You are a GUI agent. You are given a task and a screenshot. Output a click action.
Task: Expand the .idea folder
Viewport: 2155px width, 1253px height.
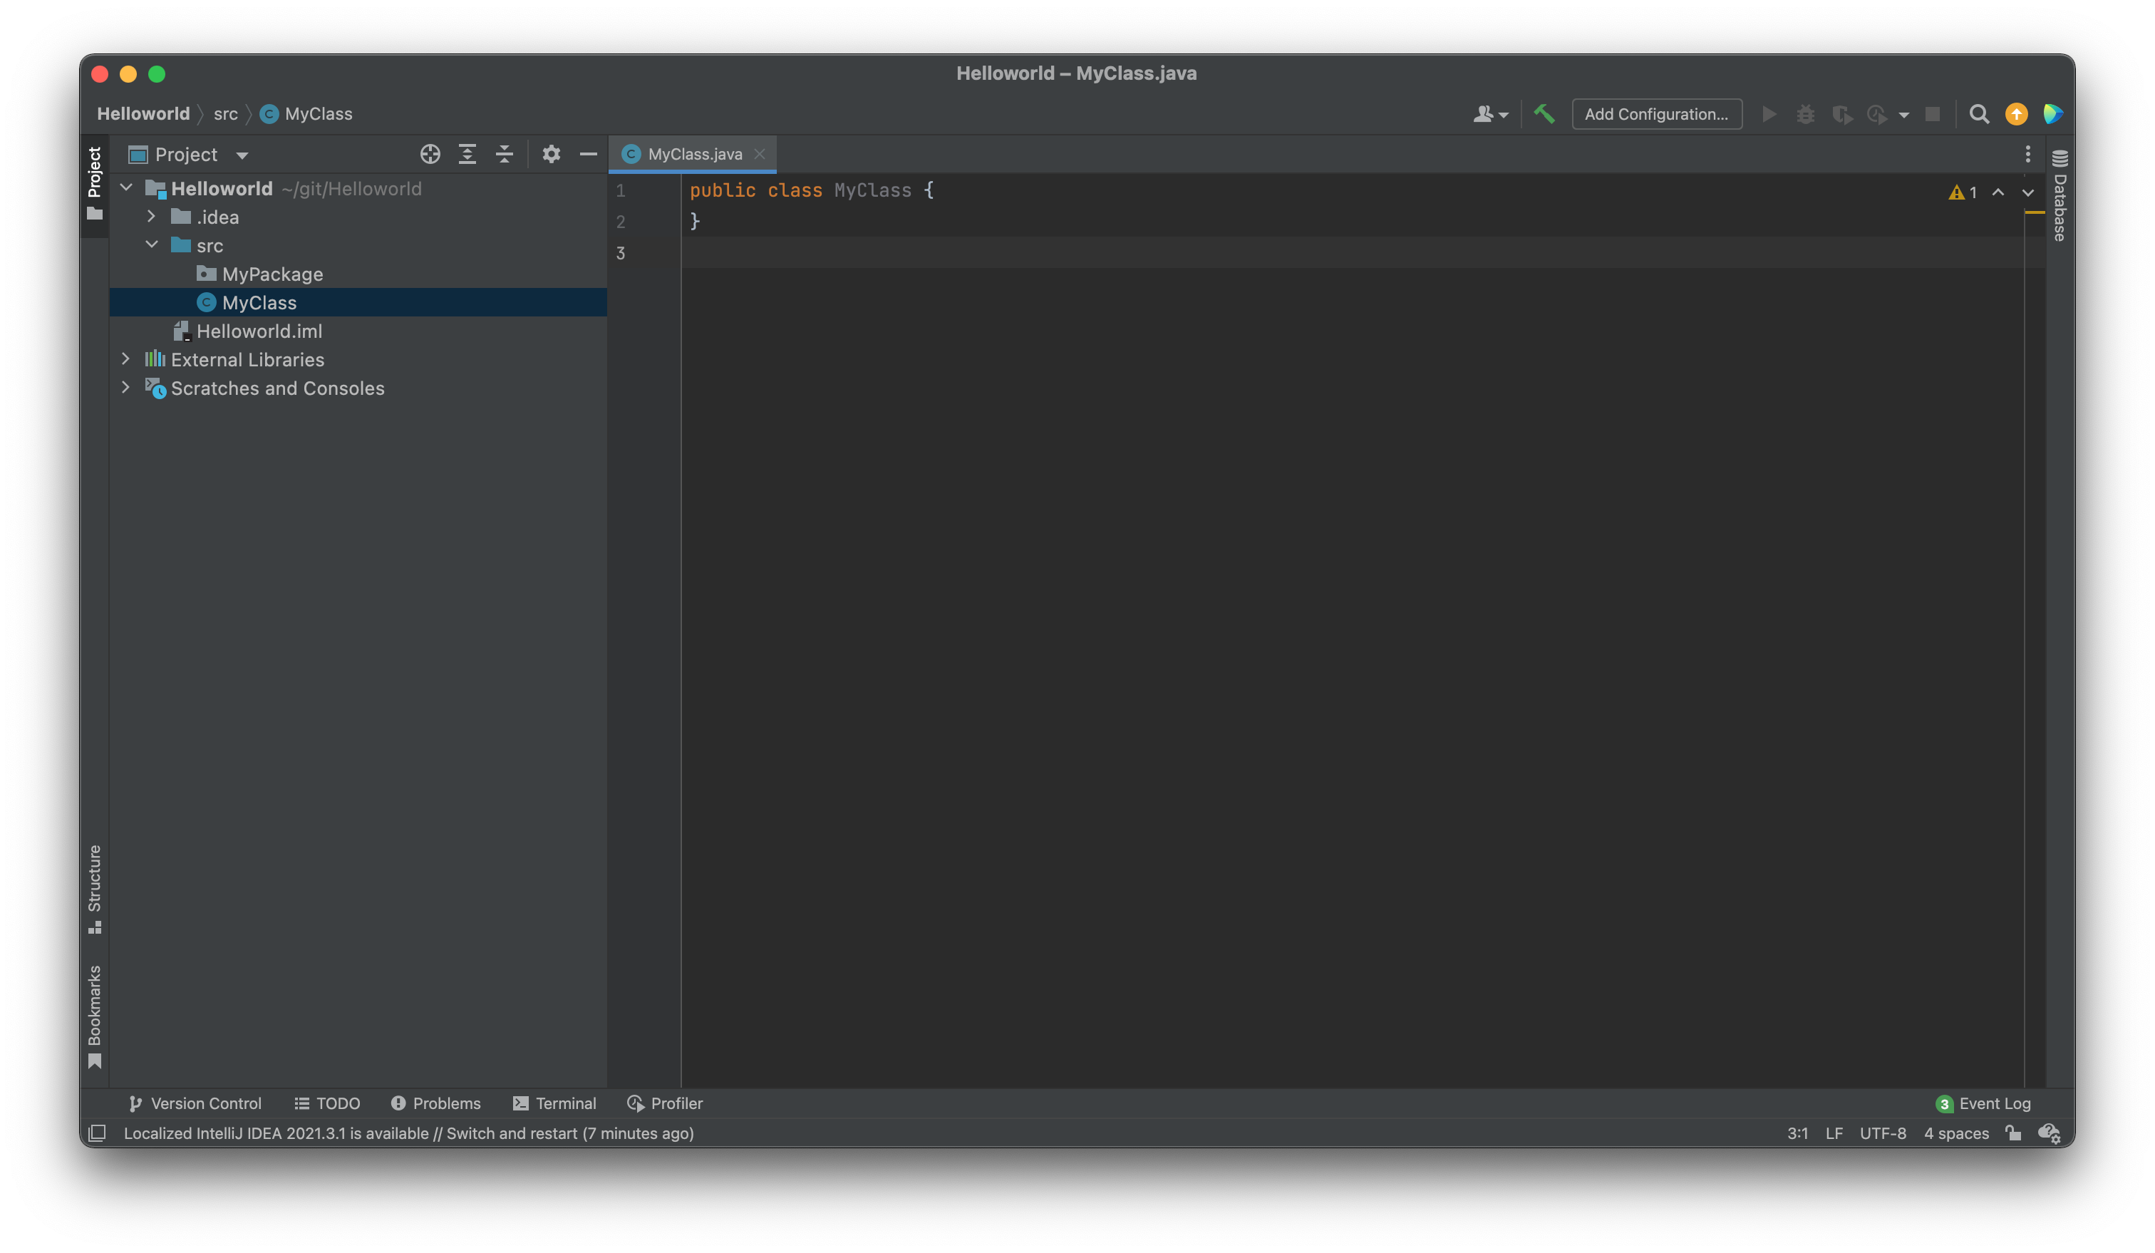pos(151,217)
